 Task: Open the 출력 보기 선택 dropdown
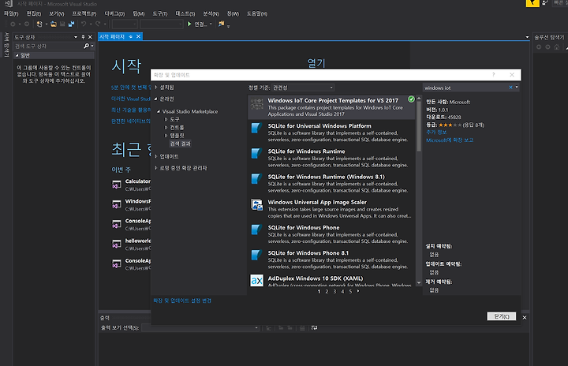pos(200,328)
